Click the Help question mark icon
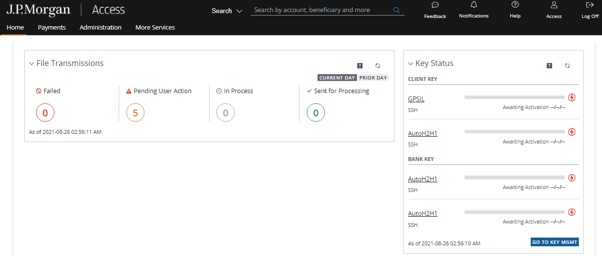This screenshot has height=256, width=602. [515, 5]
